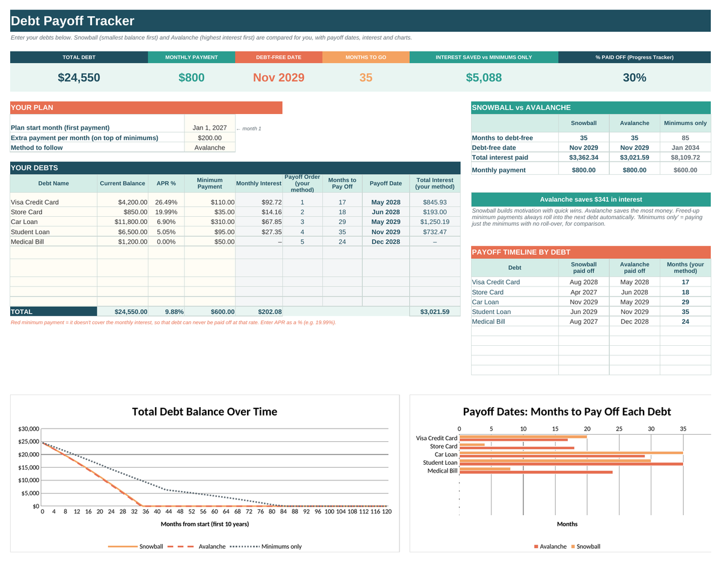This screenshot has height=562, width=721.
Task: Select the 30% paid off progress value
Action: [634, 77]
